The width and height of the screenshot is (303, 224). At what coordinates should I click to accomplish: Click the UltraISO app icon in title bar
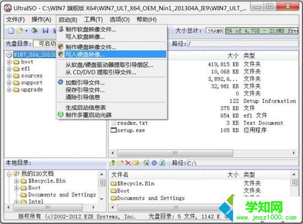(x=8, y=8)
